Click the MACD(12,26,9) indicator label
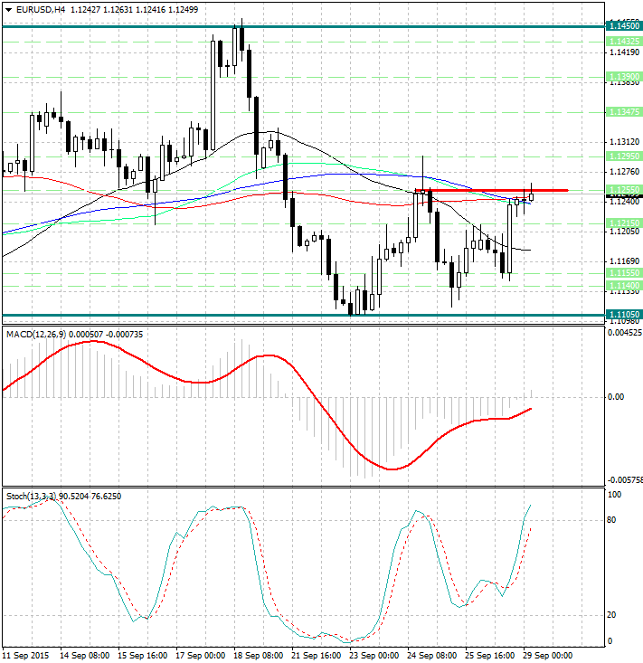 36,335
